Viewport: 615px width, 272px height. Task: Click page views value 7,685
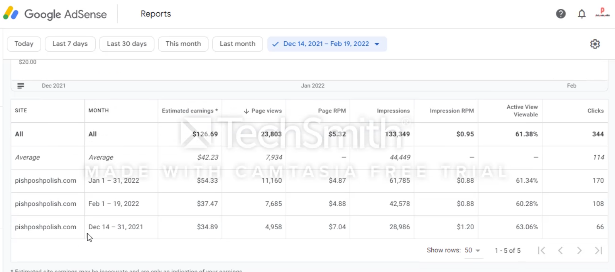[x=274, y=204]
